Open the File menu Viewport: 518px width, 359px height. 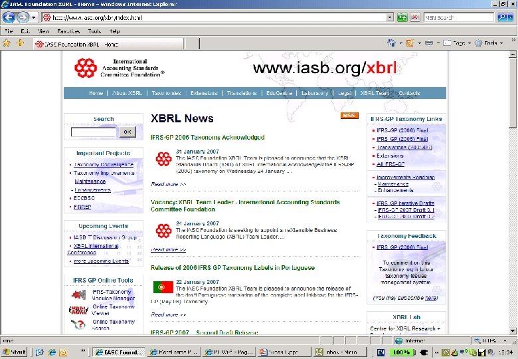(x=9, y=31)
